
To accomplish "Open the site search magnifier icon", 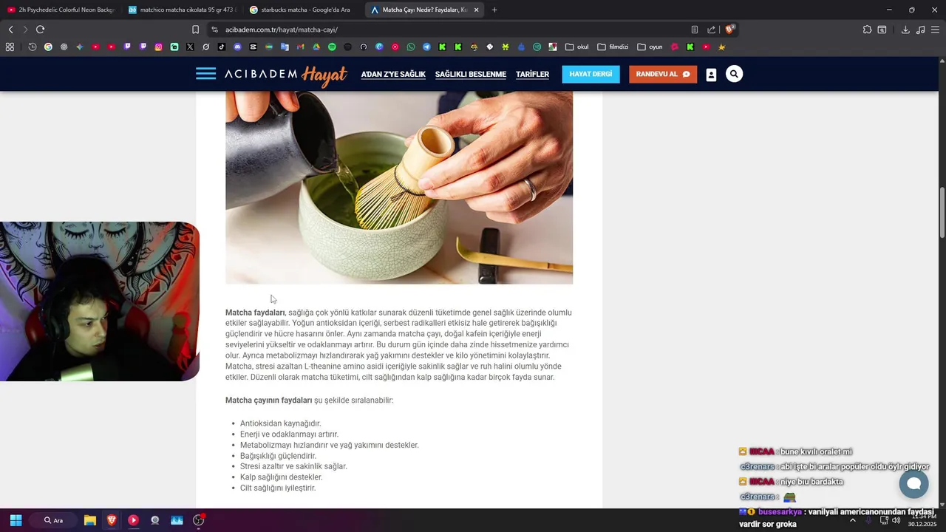I will tap(734, 74).
